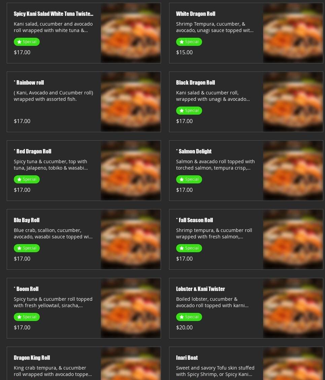Screen dimensions: 325x380
Task: Click the Special badge under Red Dragon Roll
Action: tap(27, 179)
